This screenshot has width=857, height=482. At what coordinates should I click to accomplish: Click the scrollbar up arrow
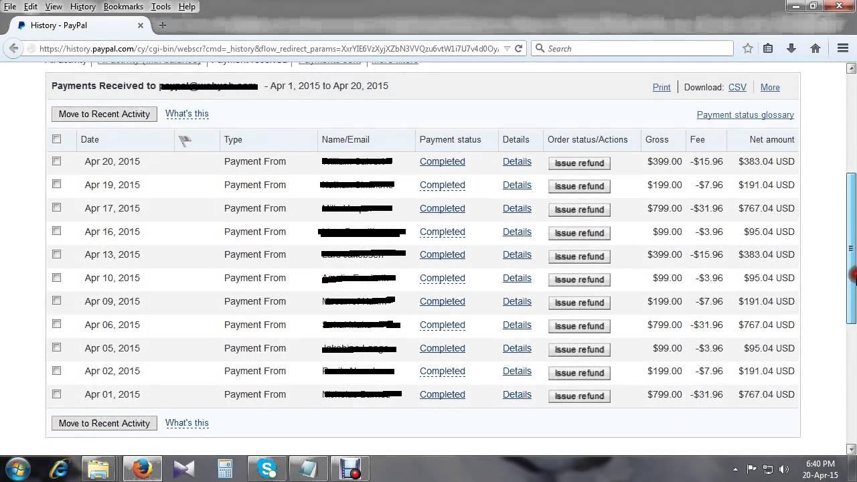coord(852,68)
